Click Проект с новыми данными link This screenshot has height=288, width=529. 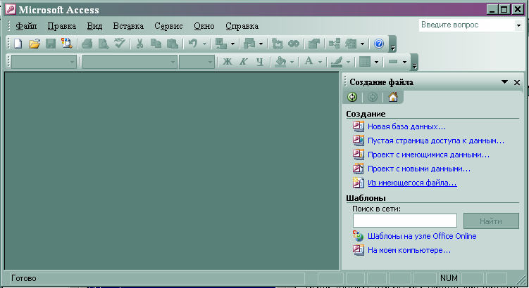coord(419,169)
